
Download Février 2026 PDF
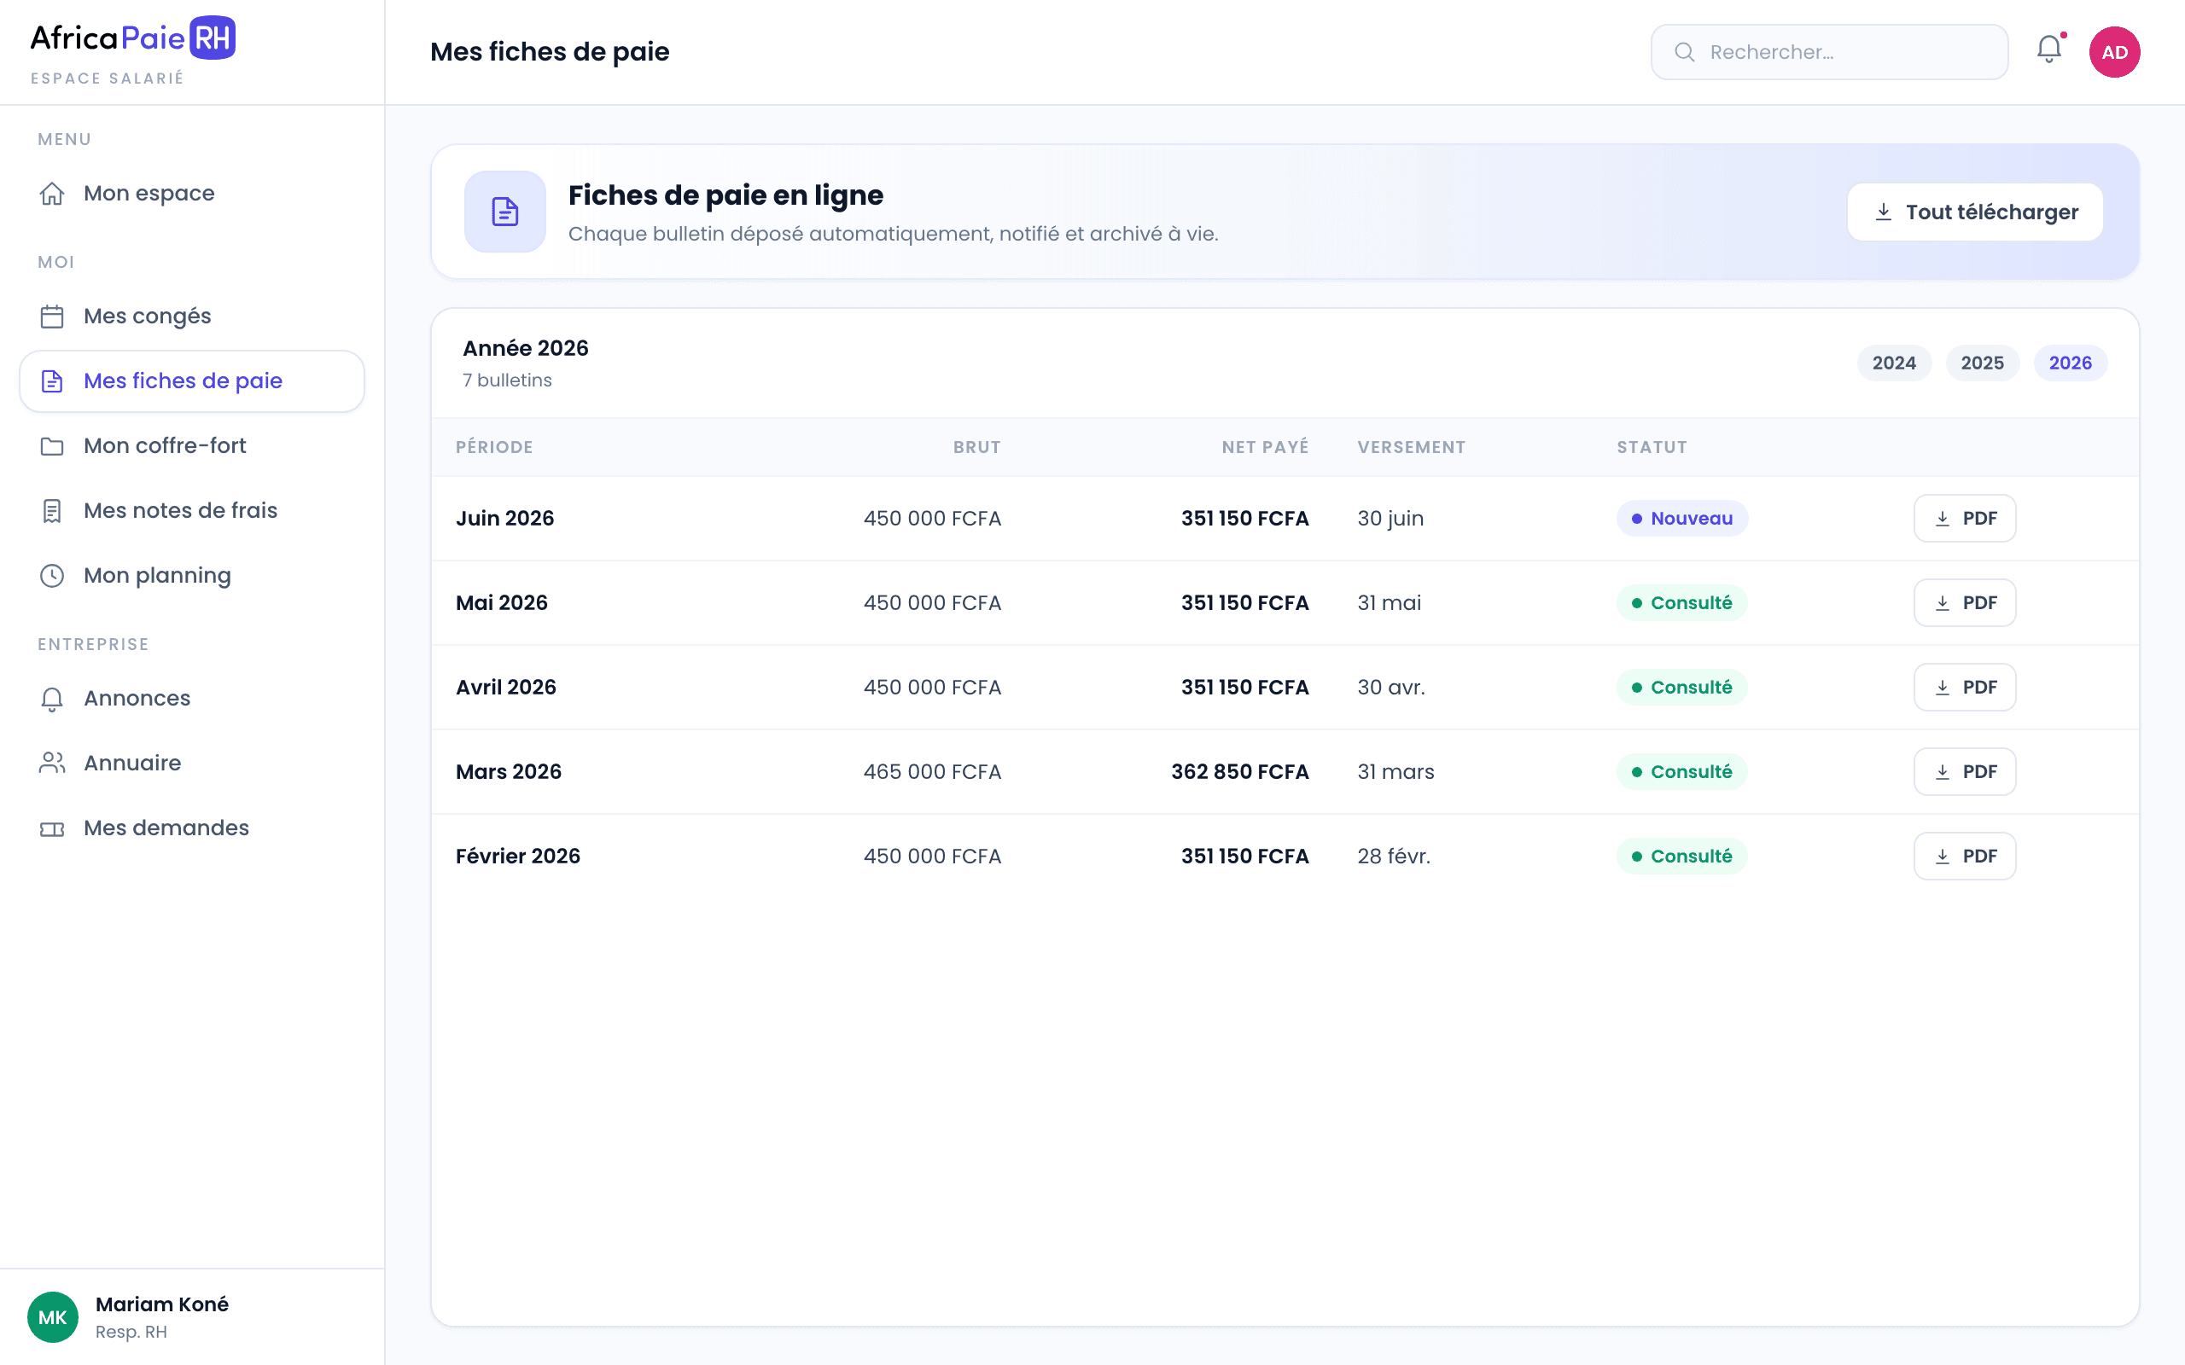click(x=1965, y=856)
